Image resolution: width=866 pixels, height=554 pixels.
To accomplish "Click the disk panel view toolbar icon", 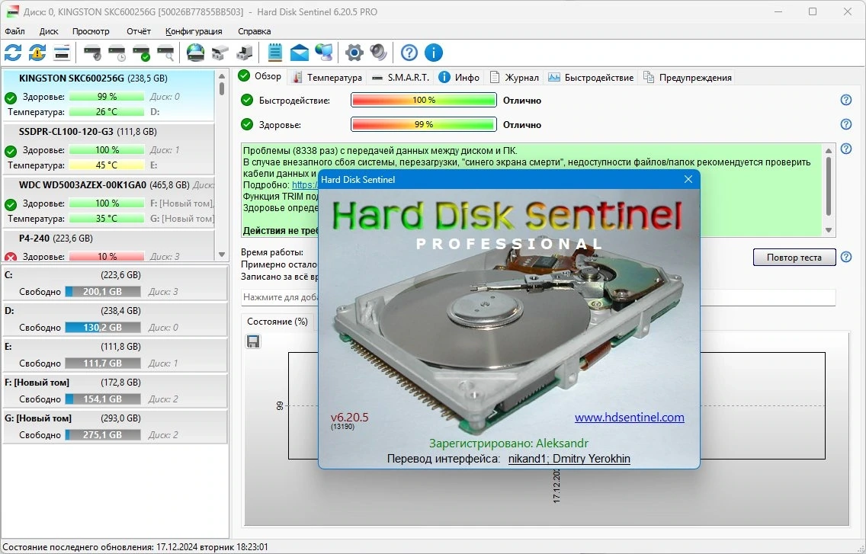I will point(61,53).
